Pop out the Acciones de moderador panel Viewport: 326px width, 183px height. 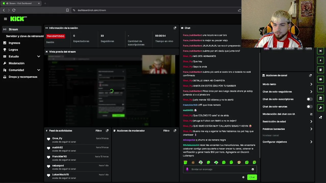(x=175, y=131)
